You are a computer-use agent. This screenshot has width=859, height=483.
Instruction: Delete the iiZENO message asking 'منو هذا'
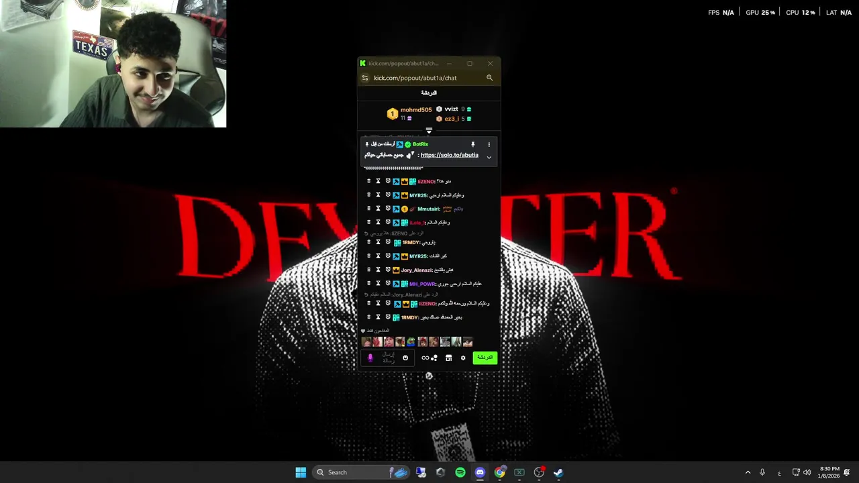tap(368, 181)
